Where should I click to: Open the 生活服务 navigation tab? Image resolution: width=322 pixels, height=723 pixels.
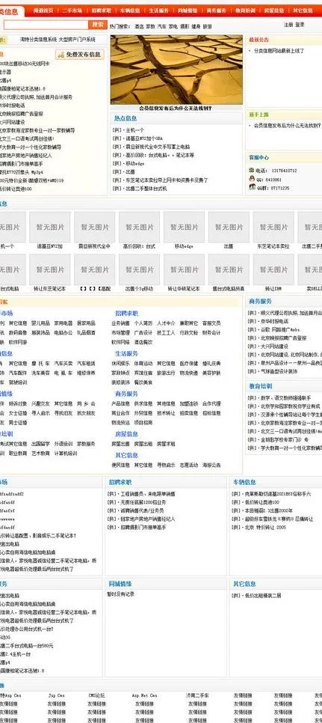pos(158,10)
